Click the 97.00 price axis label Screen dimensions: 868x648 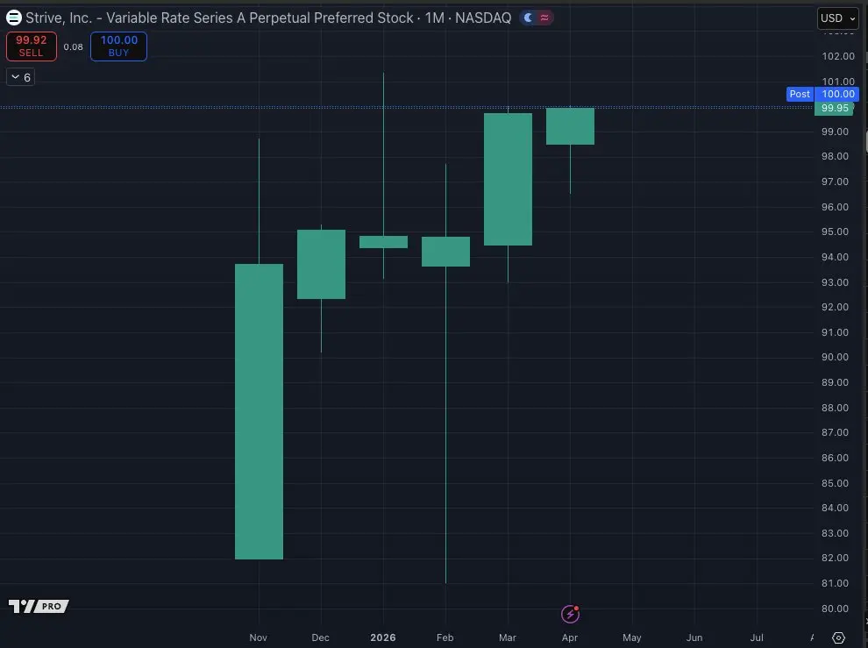tap(835, 182)
